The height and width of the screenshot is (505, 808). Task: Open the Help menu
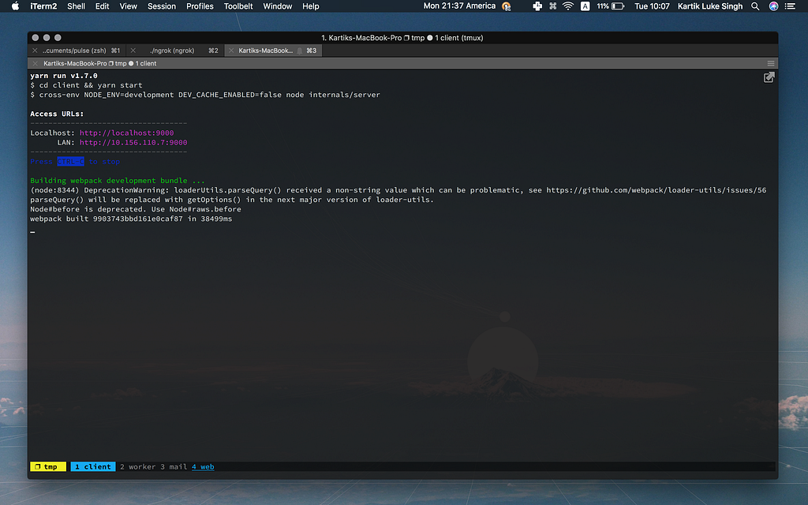pyautogui.click(x=310, y=6)
